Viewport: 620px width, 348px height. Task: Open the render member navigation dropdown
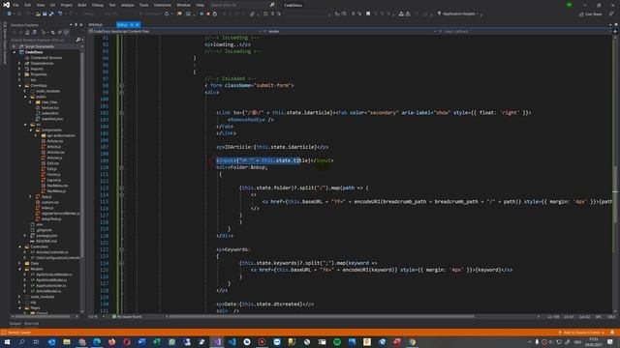pos(350,31)
